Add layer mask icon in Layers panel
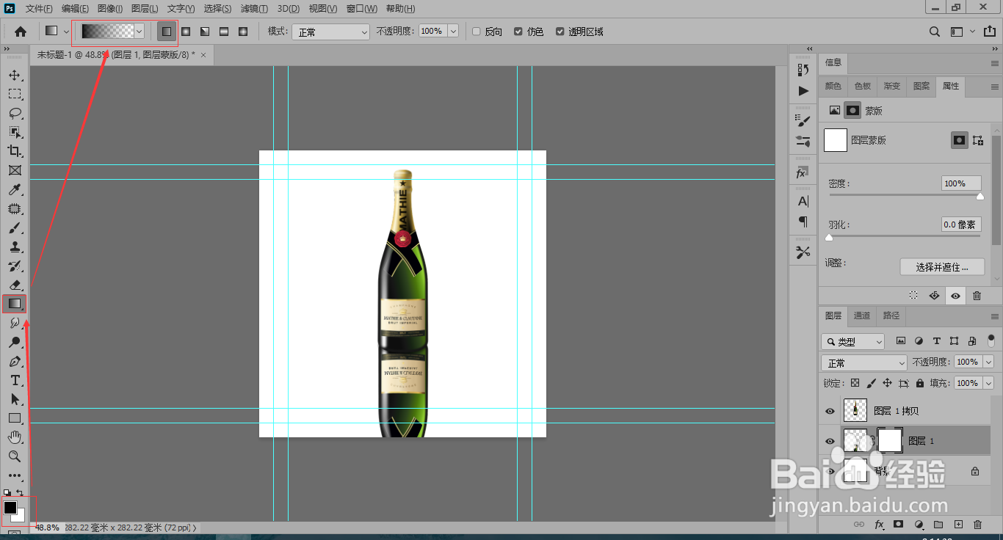1003x540 pixels. point(898,525)
